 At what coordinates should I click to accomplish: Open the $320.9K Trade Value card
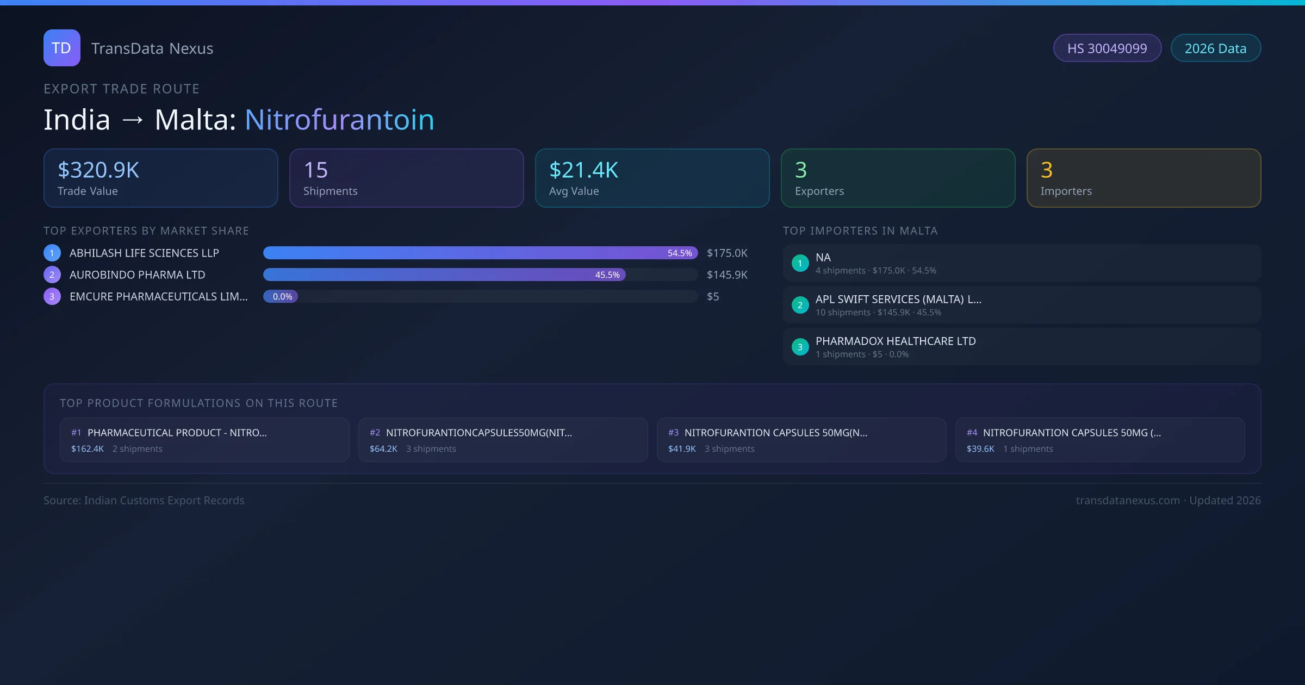pyautogui.click(x=160, y=178)
